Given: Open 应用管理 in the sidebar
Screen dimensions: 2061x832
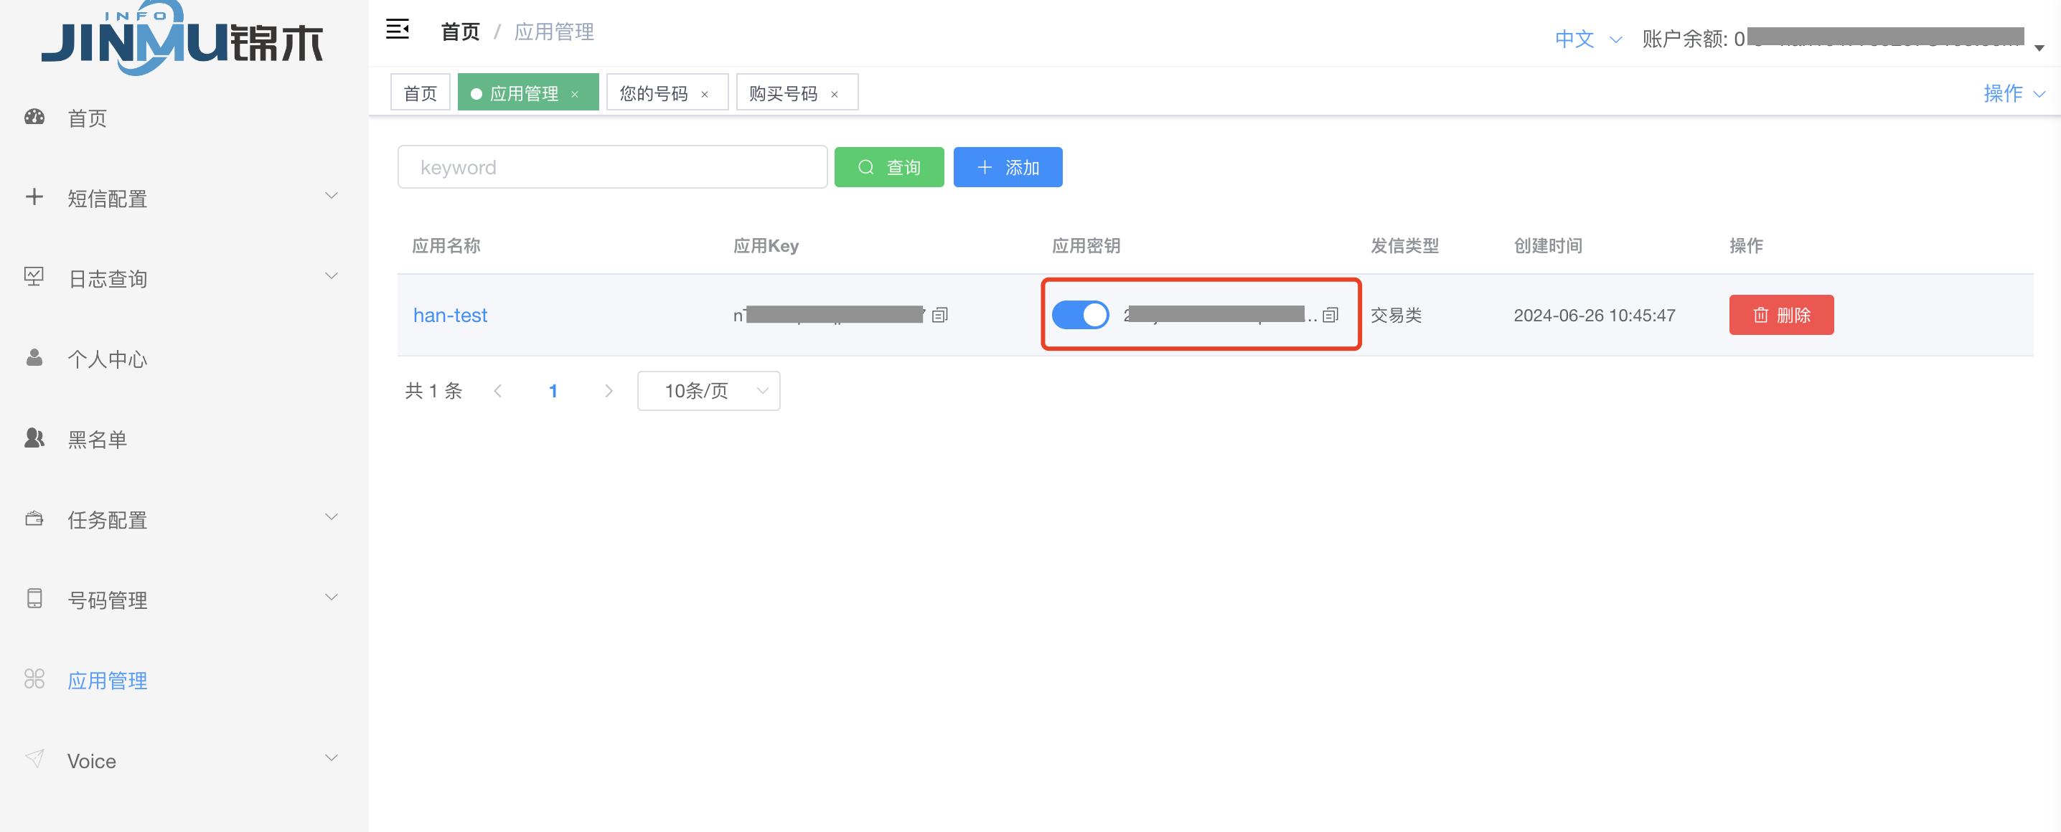Looking at the screenshot, I should coord(107,680).
